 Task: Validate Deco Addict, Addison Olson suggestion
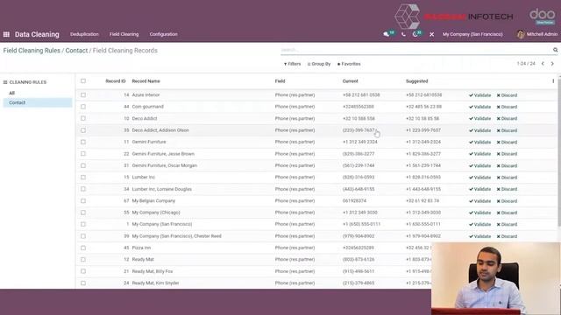479,130
